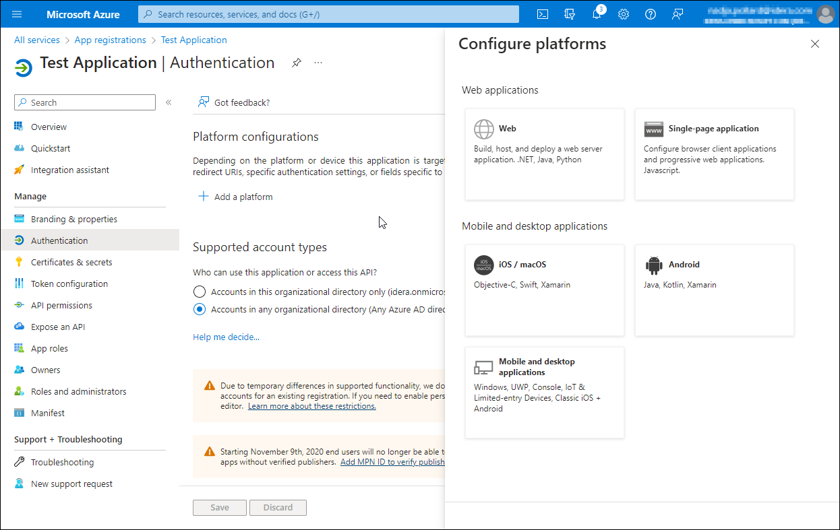Select Accounts in this organizational directory only
Screen dimensions: 840x530
pyautogui.click(x=199, y=292)
